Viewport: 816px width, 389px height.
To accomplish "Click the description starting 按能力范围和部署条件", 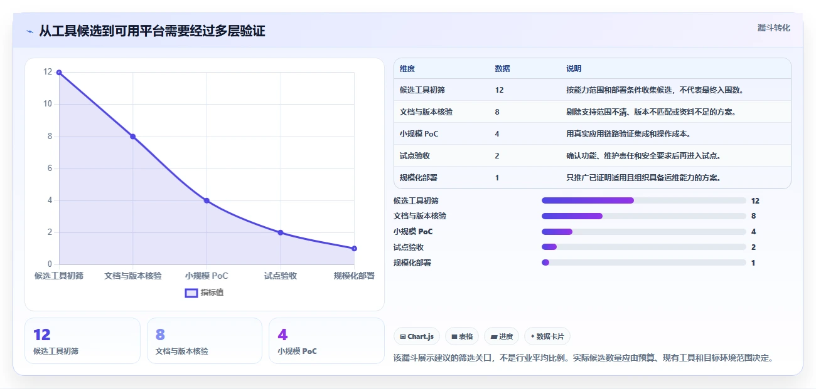I will [x=655, y=90].
